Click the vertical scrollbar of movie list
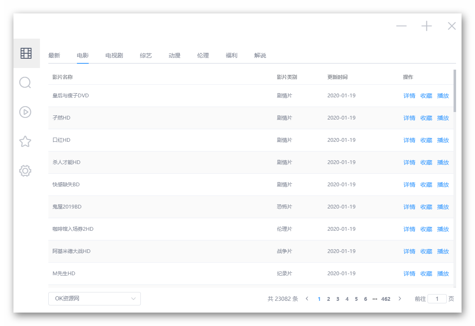The width and height of the screenshot is (475, 326). click(x=455, y=91)
